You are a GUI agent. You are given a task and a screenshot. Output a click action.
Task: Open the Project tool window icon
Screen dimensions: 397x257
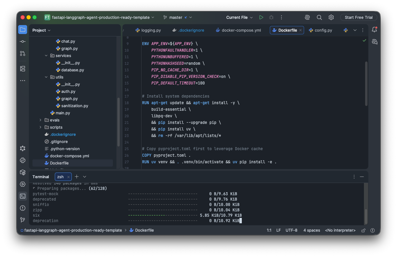23,30
